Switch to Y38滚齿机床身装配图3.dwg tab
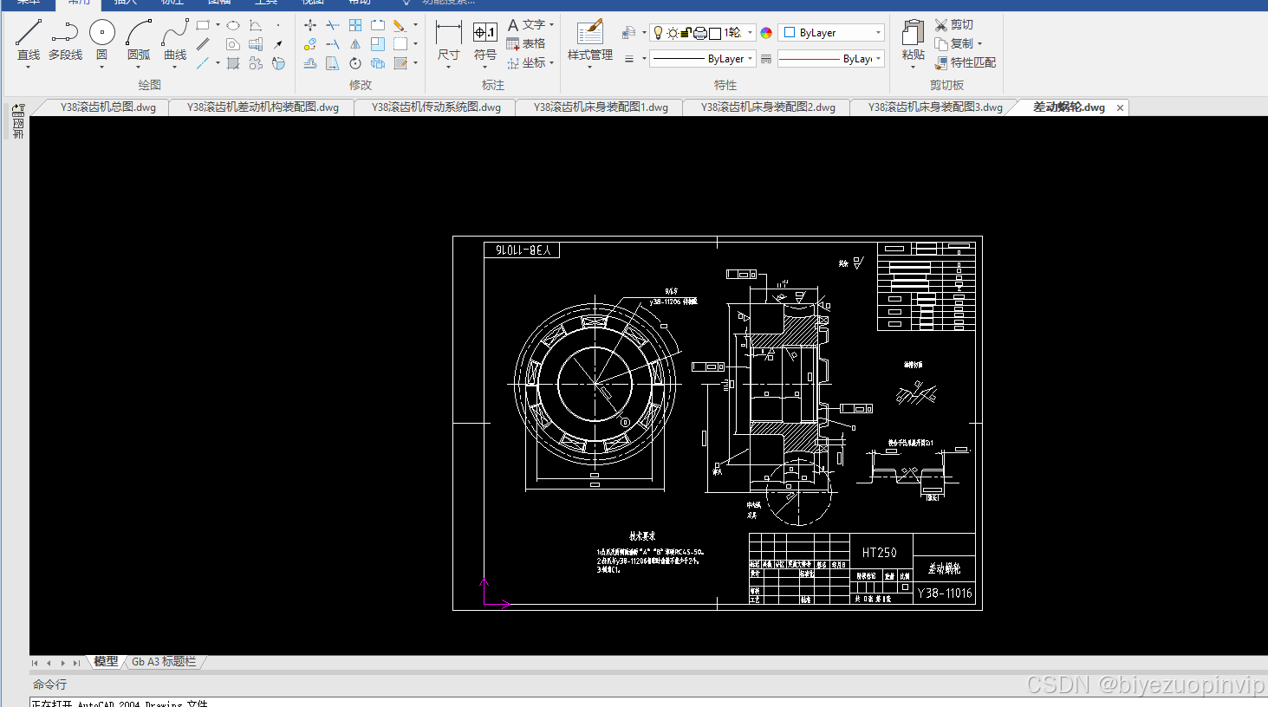The height and width of the screenshot is (707, 1268). [935, 107]
